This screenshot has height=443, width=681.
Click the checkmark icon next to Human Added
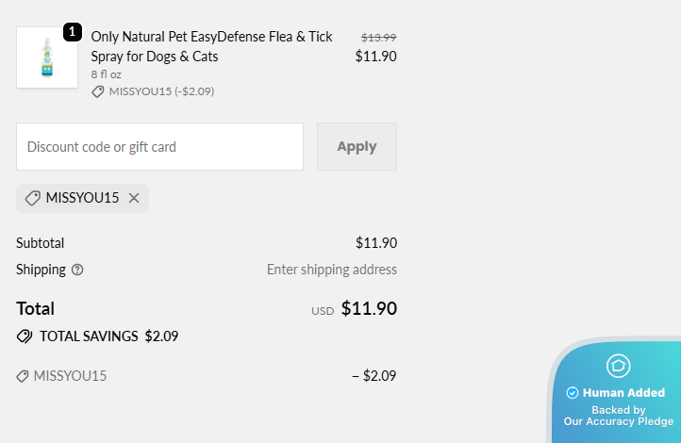point(572,393)
